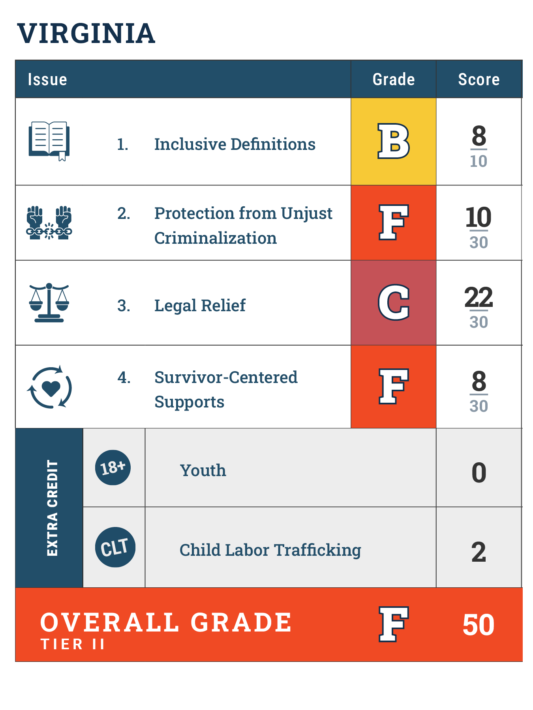Click the Extra Credit vertical label
533x710 pixels.
coord(53,508)
